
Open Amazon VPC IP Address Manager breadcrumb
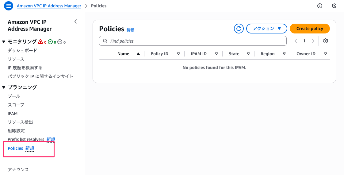click(x=49, y=6)
